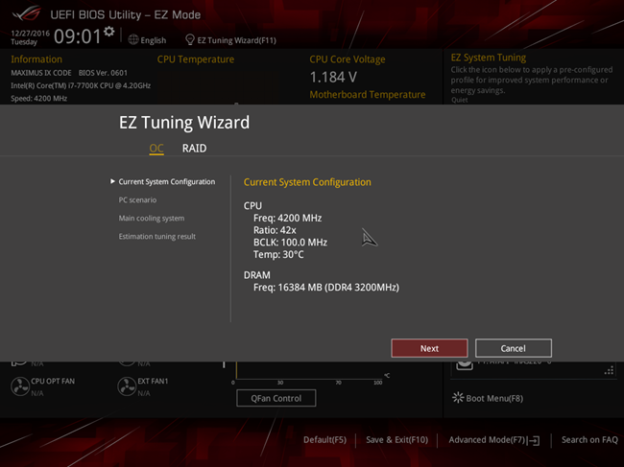Viewport: 624px width, 467px height.
Task: Click the BIOS Ver. 0601 text
Action: click(x=103, y=73)
